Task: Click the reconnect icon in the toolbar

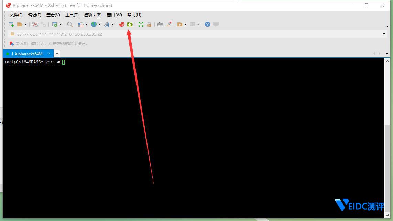Action: pos(35,24)
